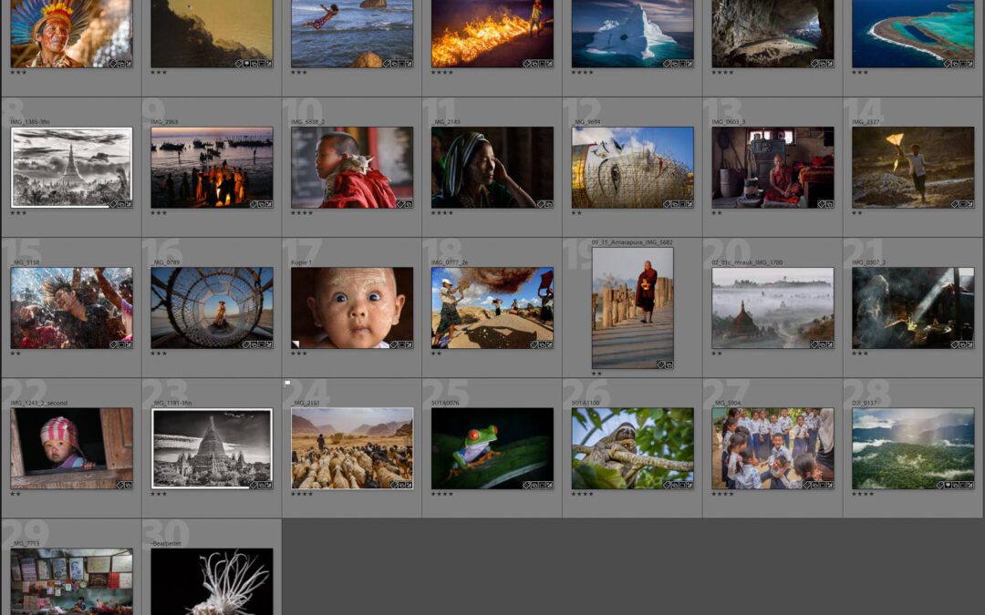Select the iceberg thumbnail in the top row
This screenshot has width=985, height=615.
633,34
